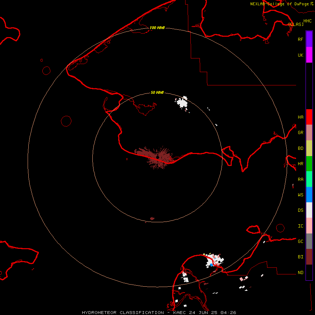Click the RF purple legend swatch
The image size is (315, 315).
point(309,39)
